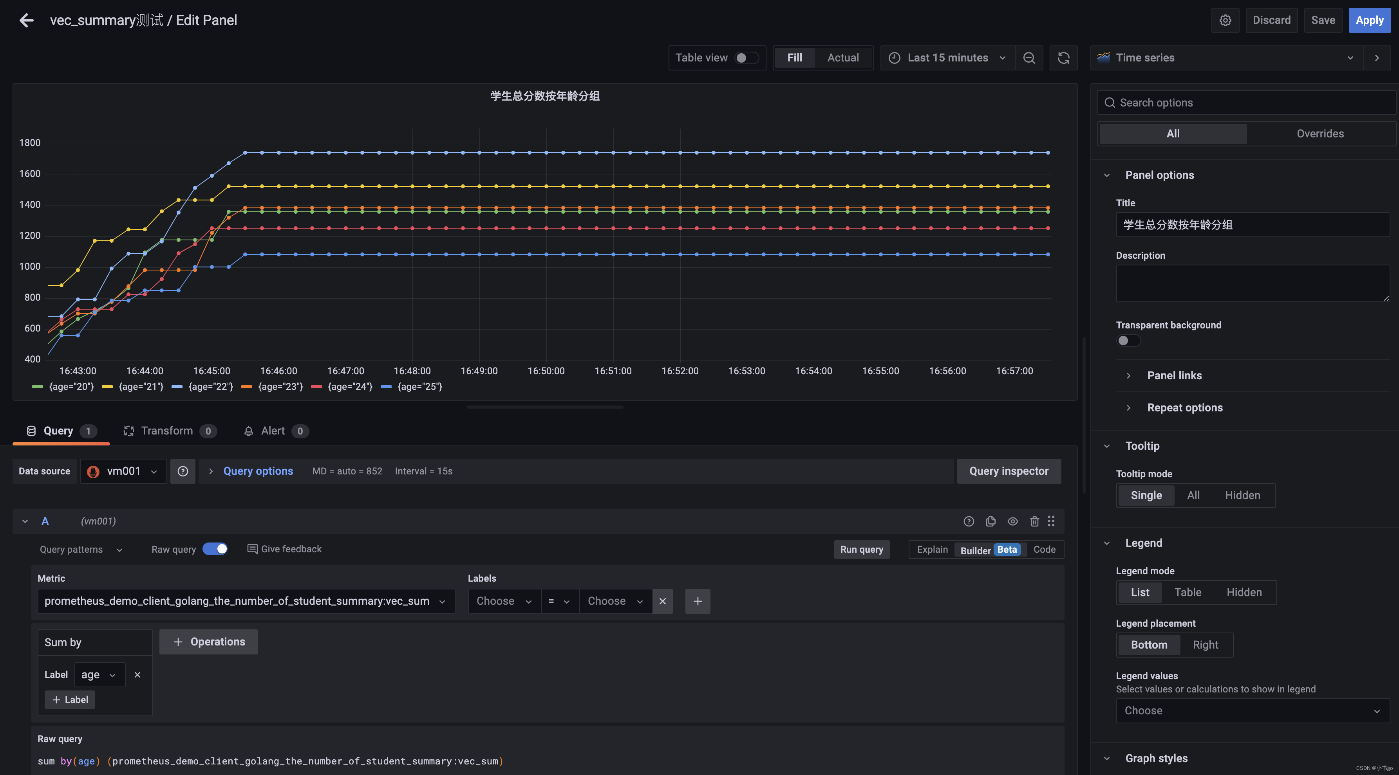Click the {age="21"} yellow legend swatch
1399x775 pixels.
(108, 387)
